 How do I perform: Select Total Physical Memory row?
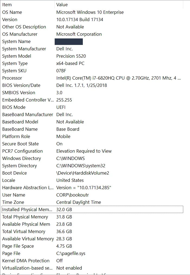pyautogui.click(x=93, y=217)
